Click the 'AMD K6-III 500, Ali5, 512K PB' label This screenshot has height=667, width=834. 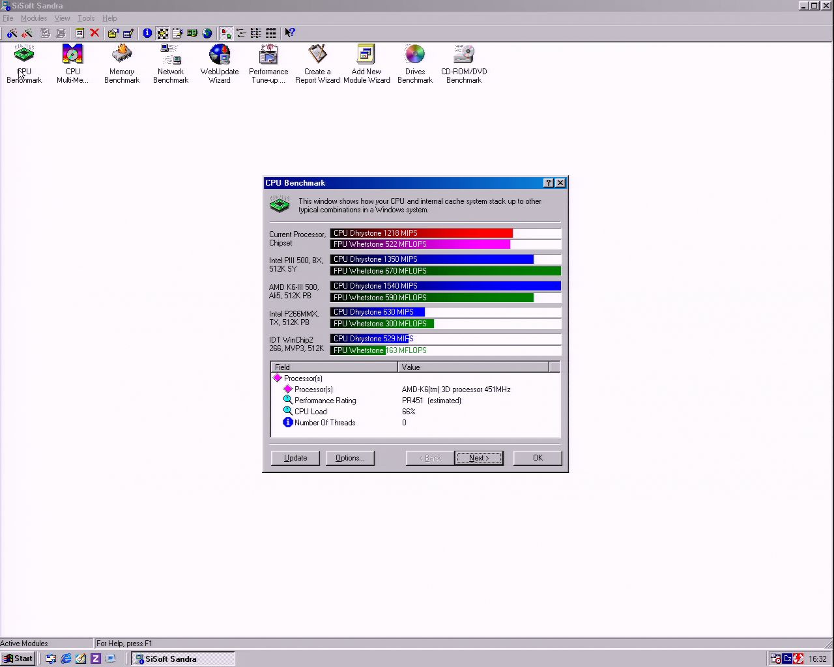[x=294, y=291]
